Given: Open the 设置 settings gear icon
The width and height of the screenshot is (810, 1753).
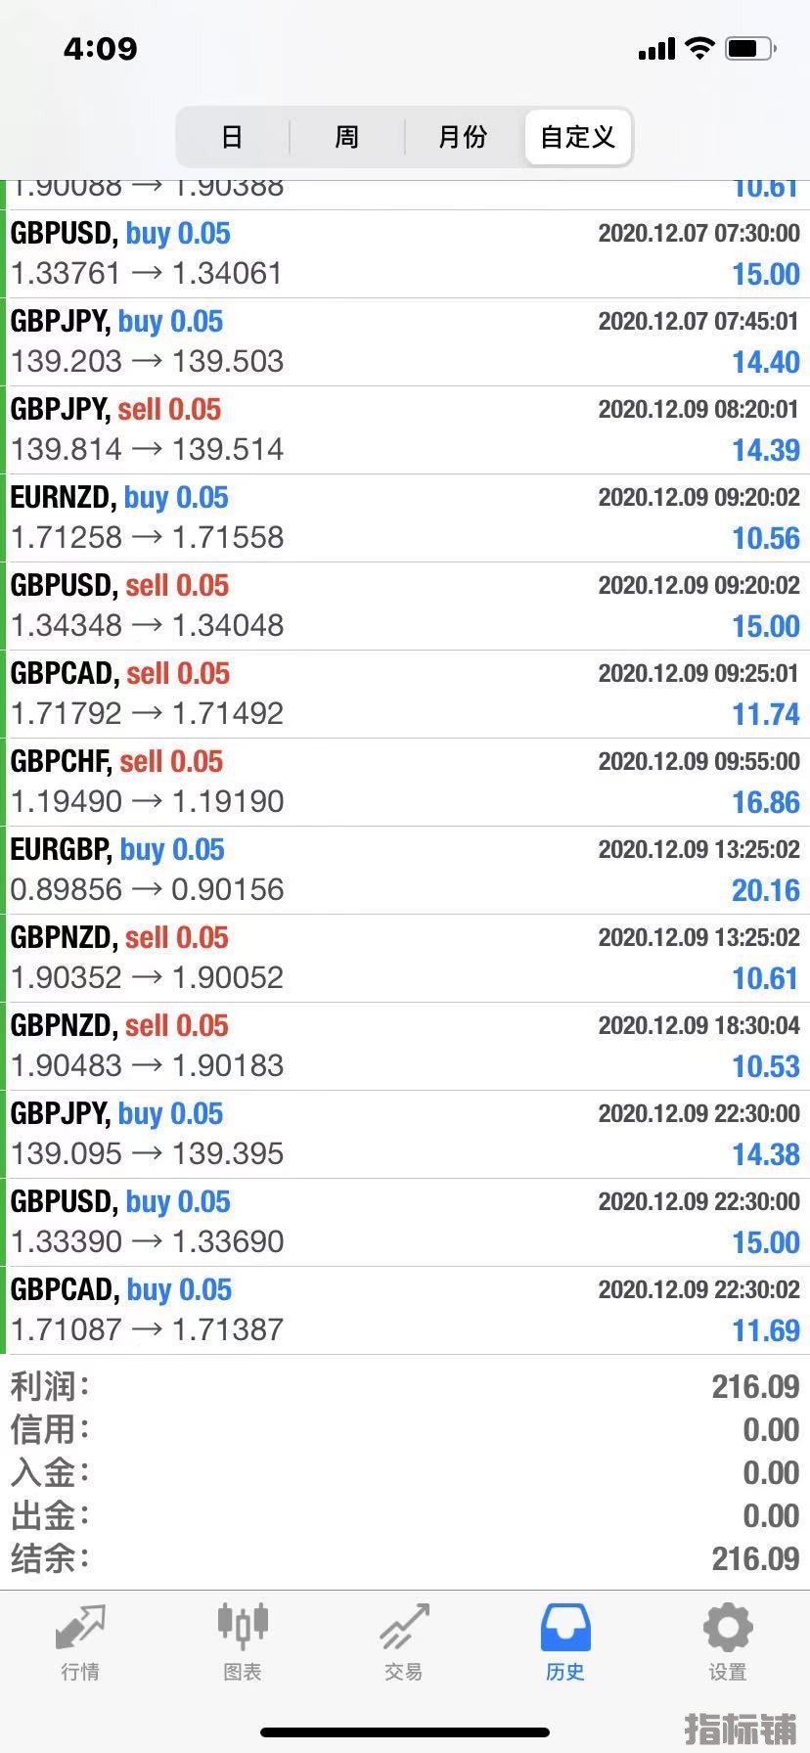Looking at the screenshot, I should (727, 1628).
